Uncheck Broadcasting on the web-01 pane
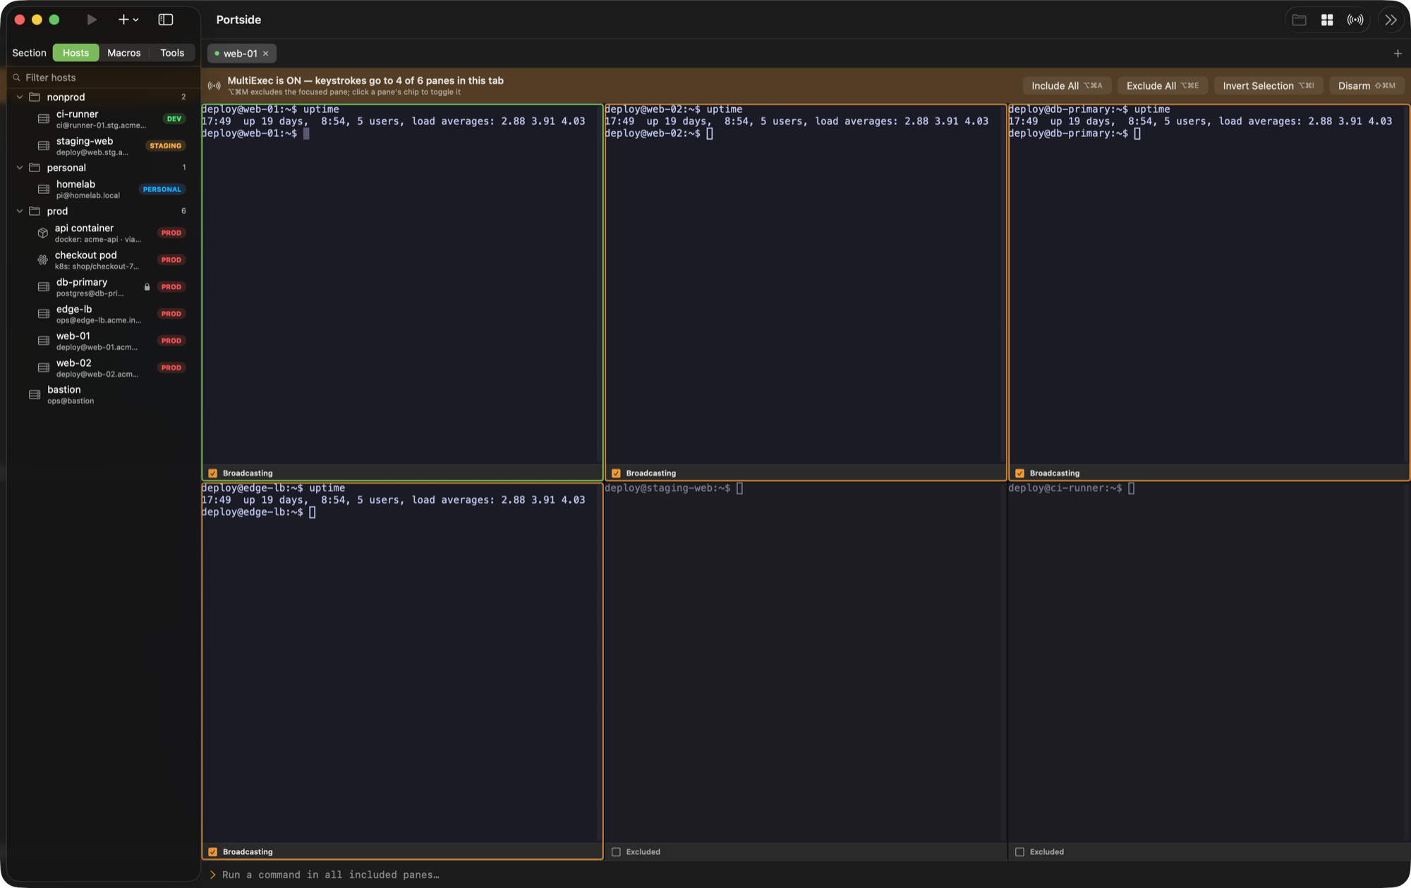 pos(213,473)
